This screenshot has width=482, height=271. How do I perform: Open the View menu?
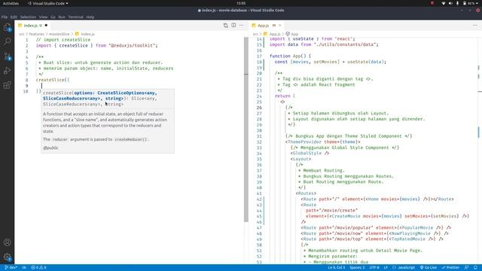click(x=43, y=17)
